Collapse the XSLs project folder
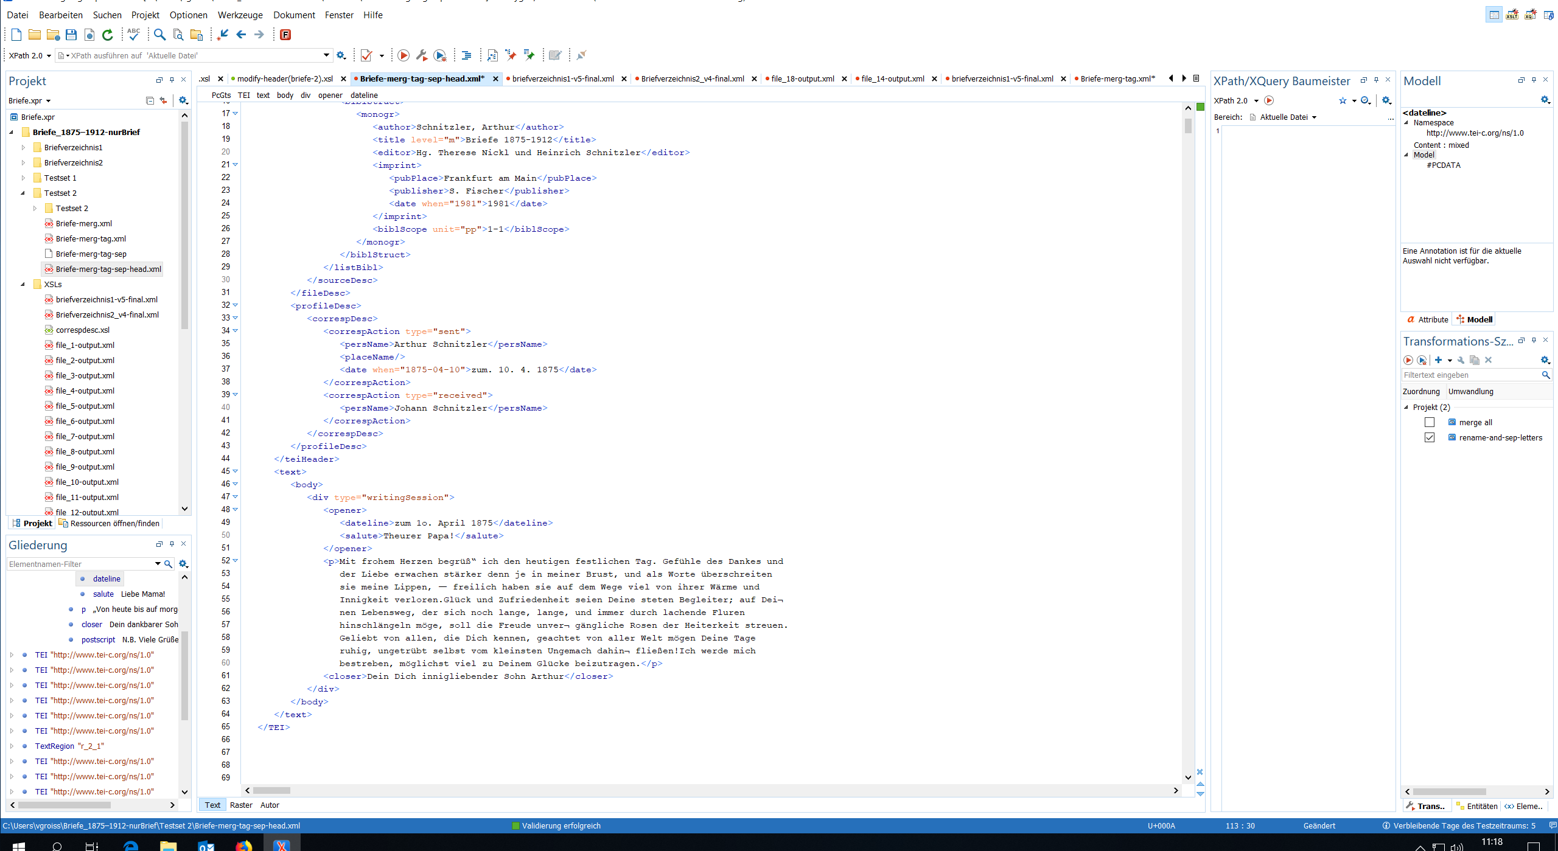 coord(23,284)
